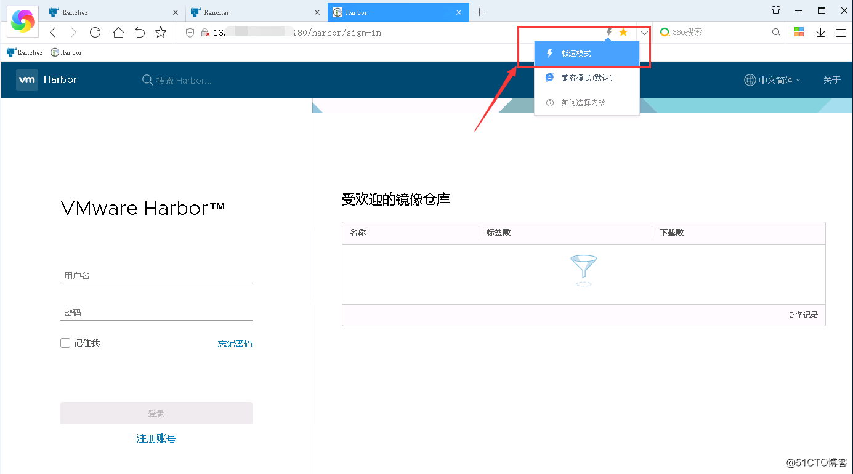The height and width of the screenshot is (474, 853).
Task: Click the empty table filter funnel icon
Action: click(x=583, y=270)
